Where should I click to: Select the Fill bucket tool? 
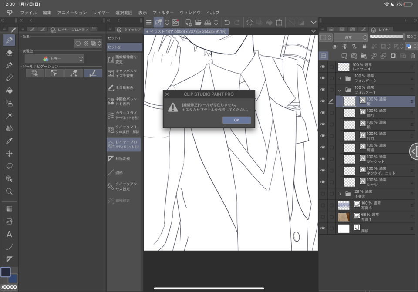[9, 91]
